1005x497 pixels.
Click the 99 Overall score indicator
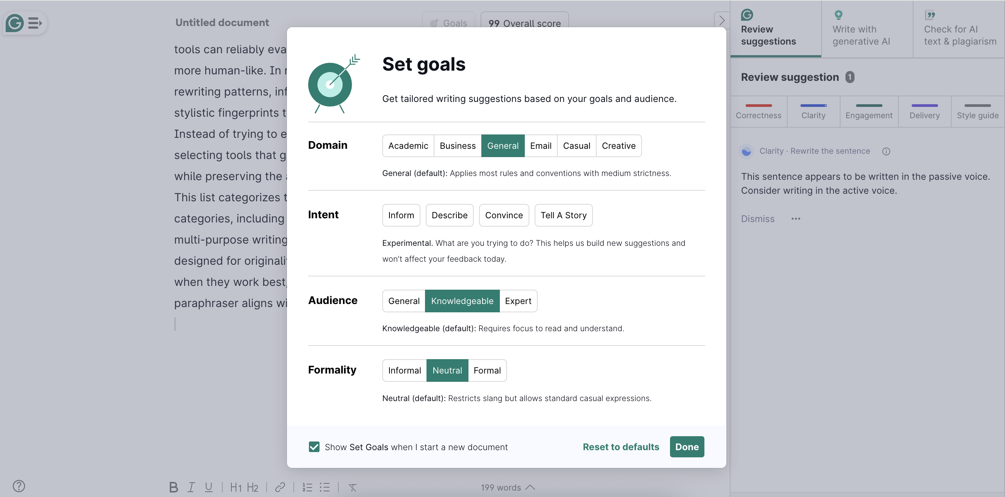pyautogui.click(x=524, y=23)
